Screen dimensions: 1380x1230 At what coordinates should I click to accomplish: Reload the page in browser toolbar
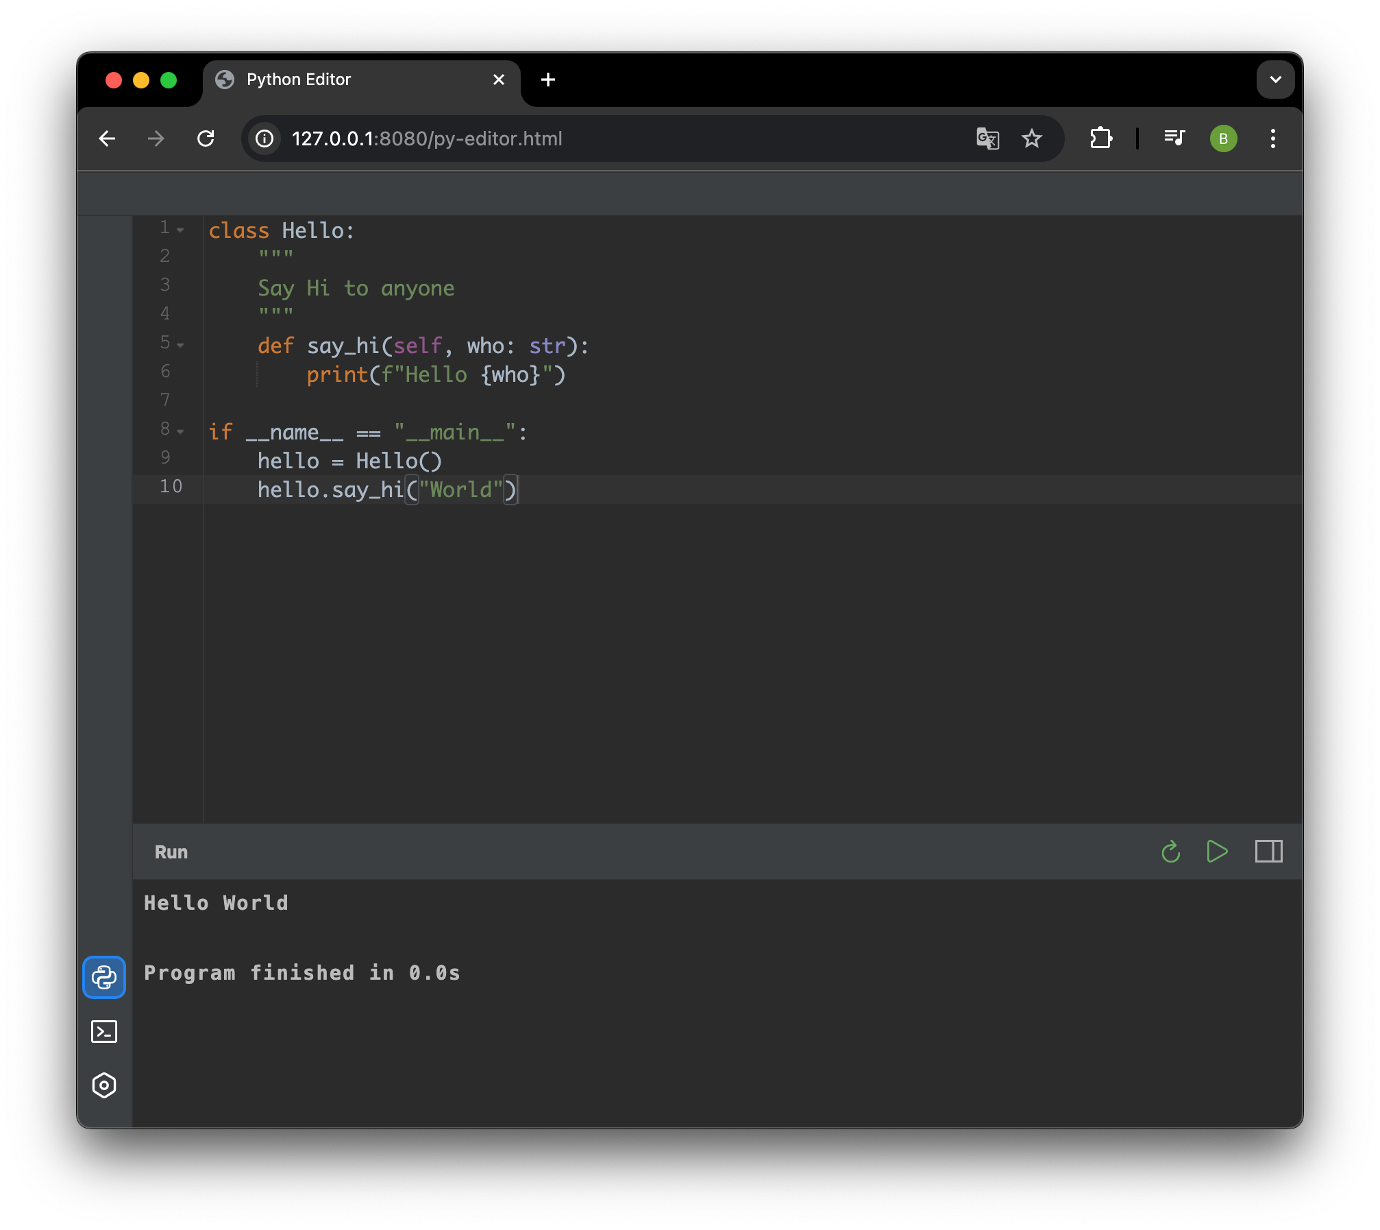(206, 138)
